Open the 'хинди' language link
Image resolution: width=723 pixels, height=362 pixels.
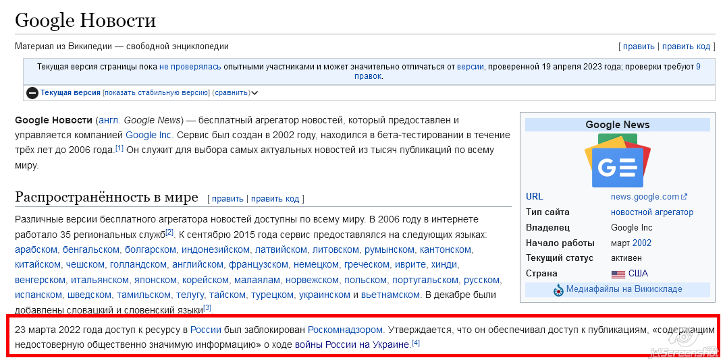[444, 265]
